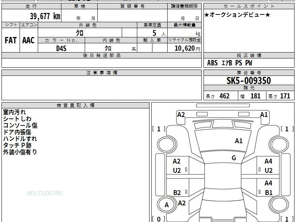Click the カラーNo. header
Image resolution: width=296 pixels, height=222 pixels.
61,40
